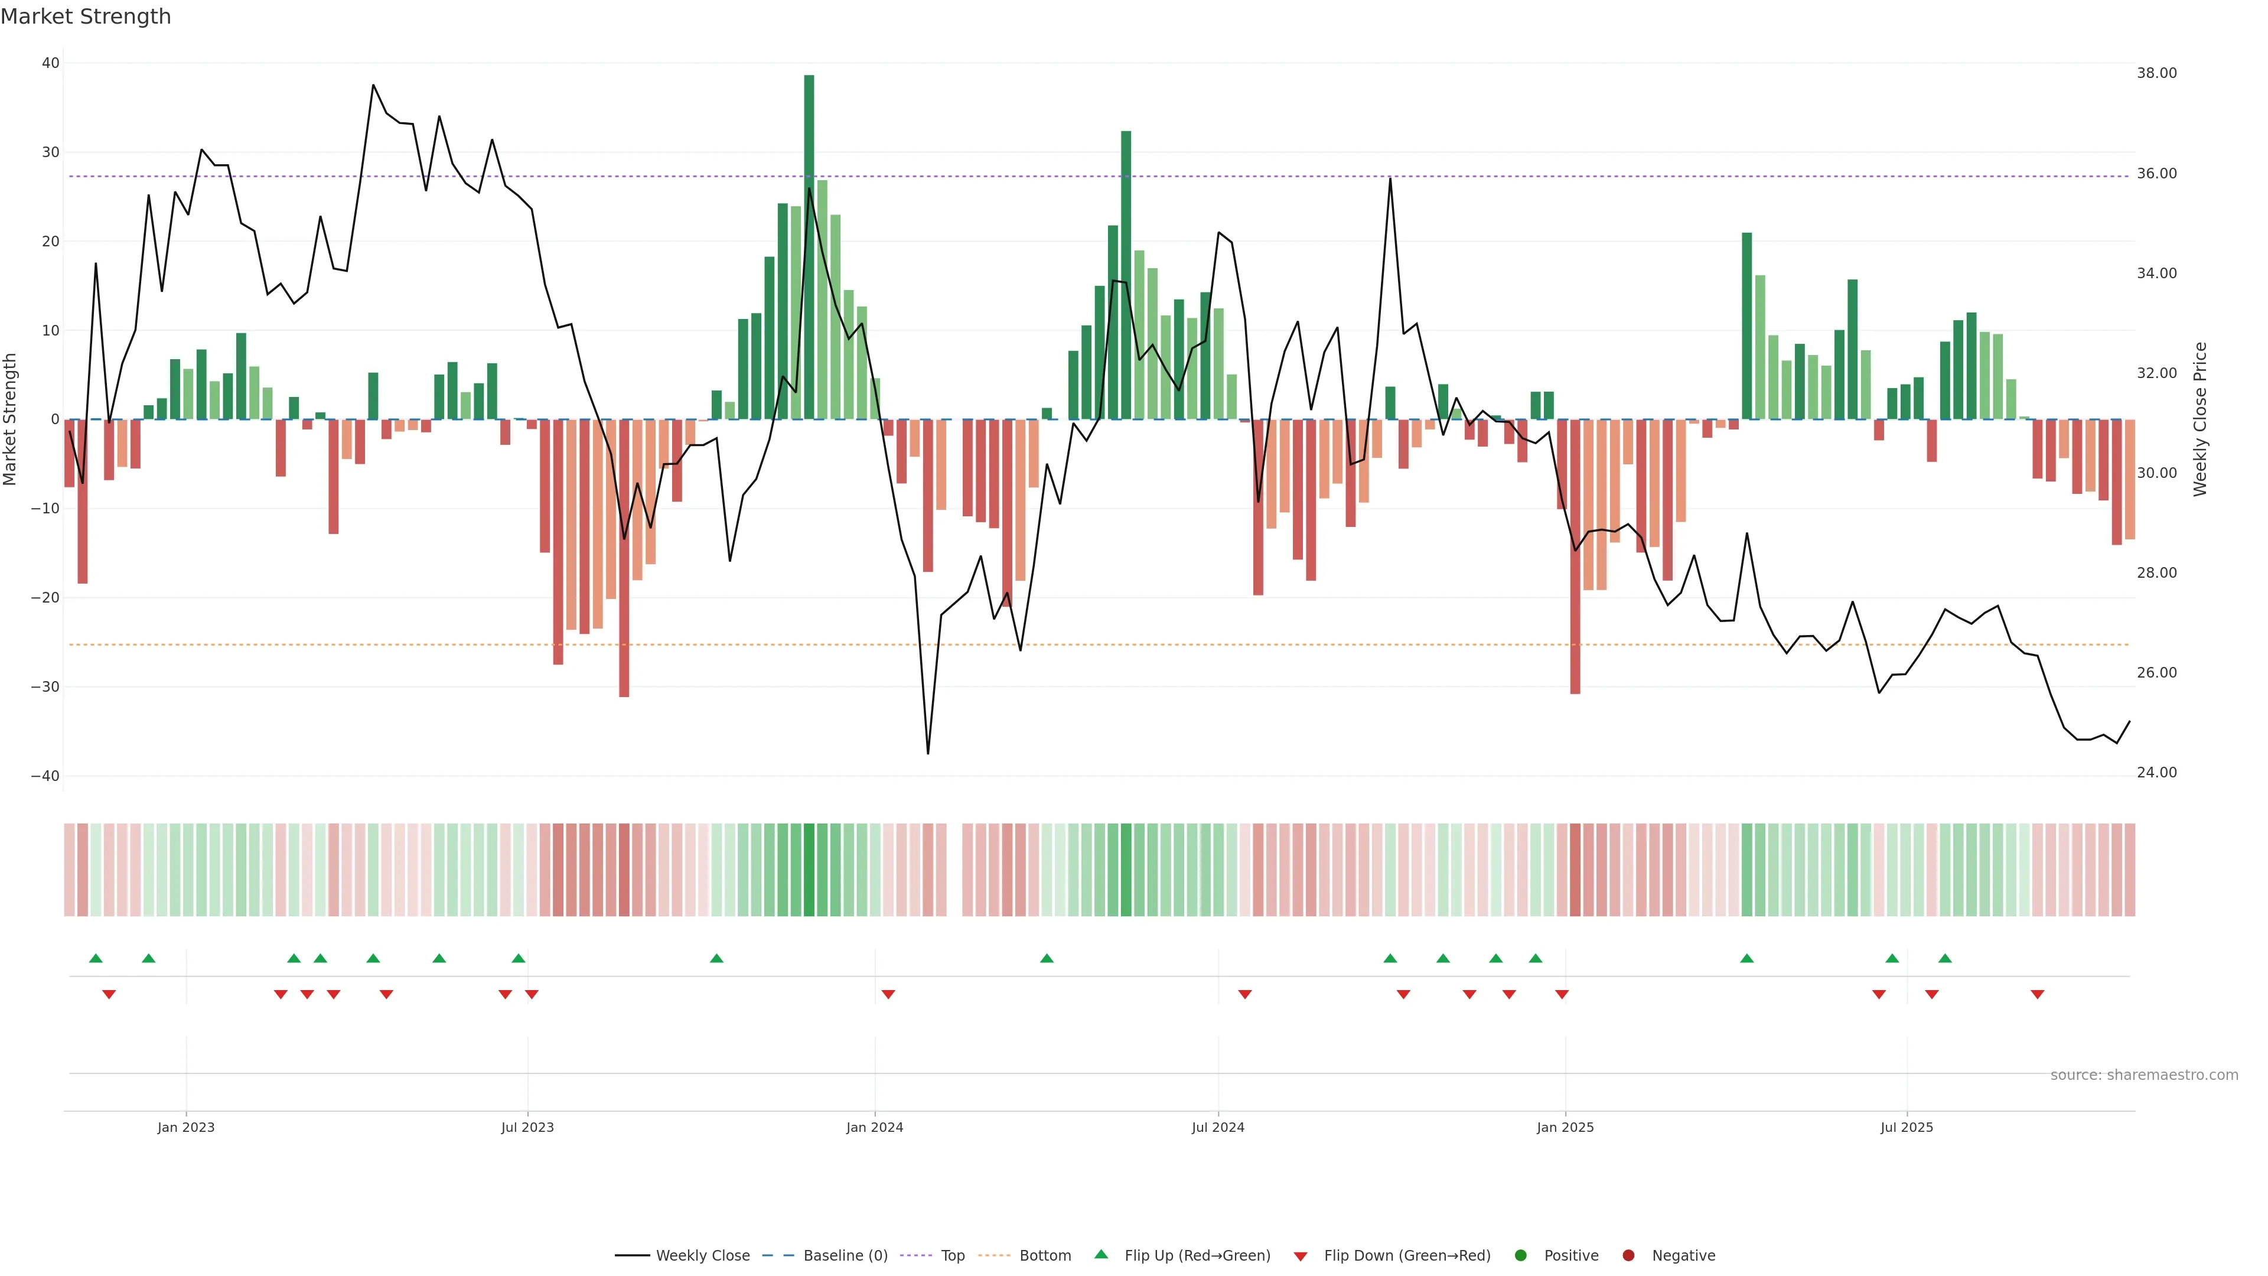Image resolution: width=2268 pixels, height=1276 pixels.
Task: Click Flip Down red triangle legend icon
Action: tap(1301, 1256)
